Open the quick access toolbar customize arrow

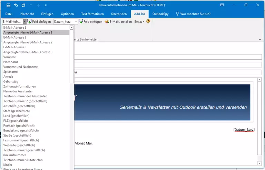[x=46, y=6]
